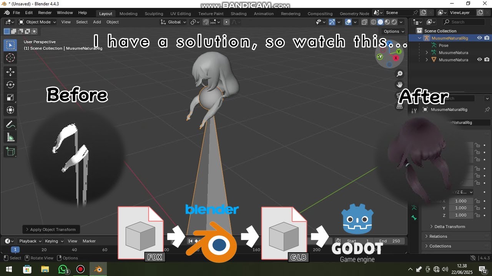Click the Scale Y value field
Viewport: 492px width, 276px height.
[x=460, y=208]
